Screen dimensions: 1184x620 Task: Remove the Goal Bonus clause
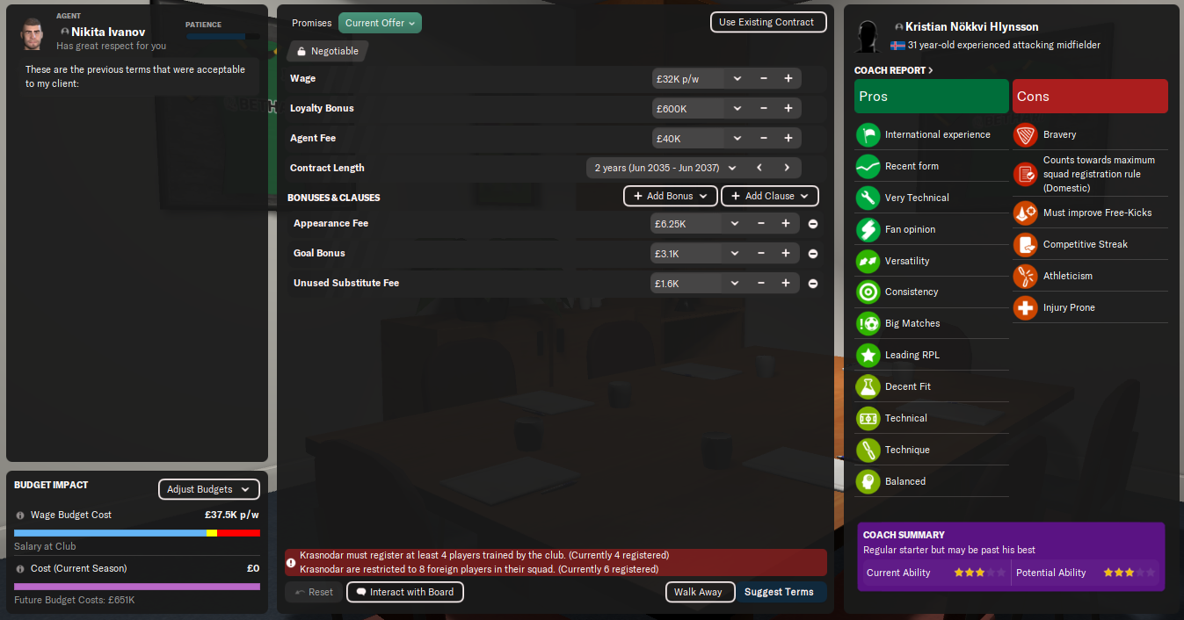813,254
